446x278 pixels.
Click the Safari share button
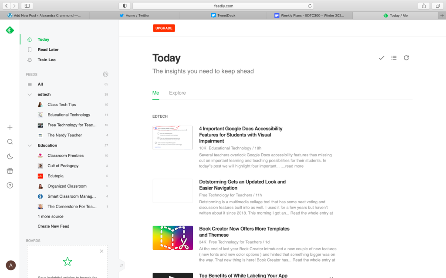(x=424, y=6)
